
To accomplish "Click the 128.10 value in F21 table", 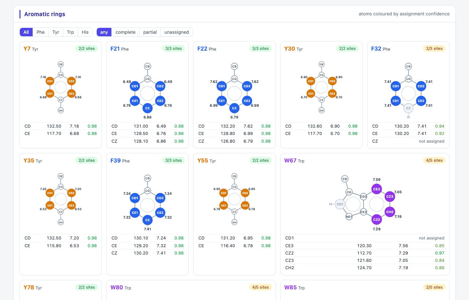I will pyautogui.click(x=141, y=141).
